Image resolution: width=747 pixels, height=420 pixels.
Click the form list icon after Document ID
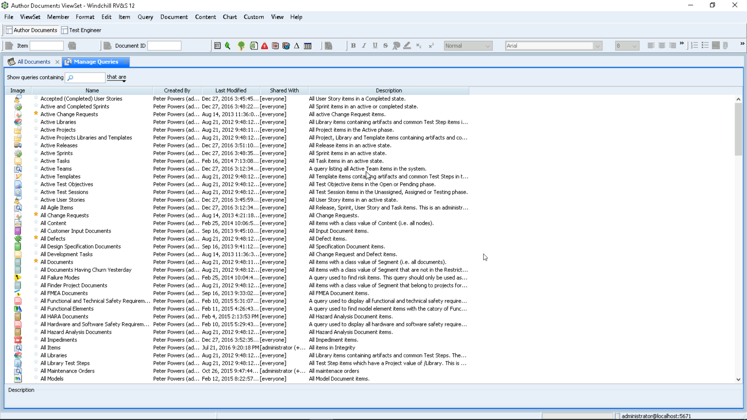217,46
